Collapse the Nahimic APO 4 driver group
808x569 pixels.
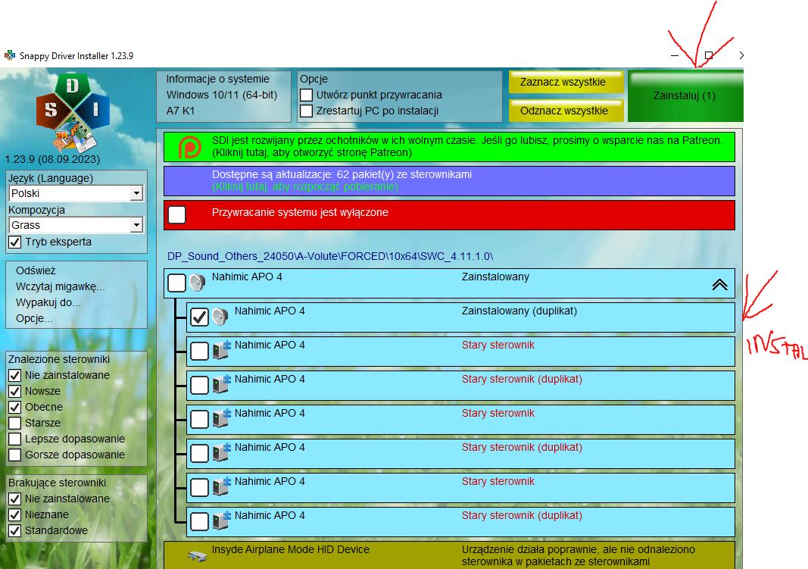[x=719, y=285]
